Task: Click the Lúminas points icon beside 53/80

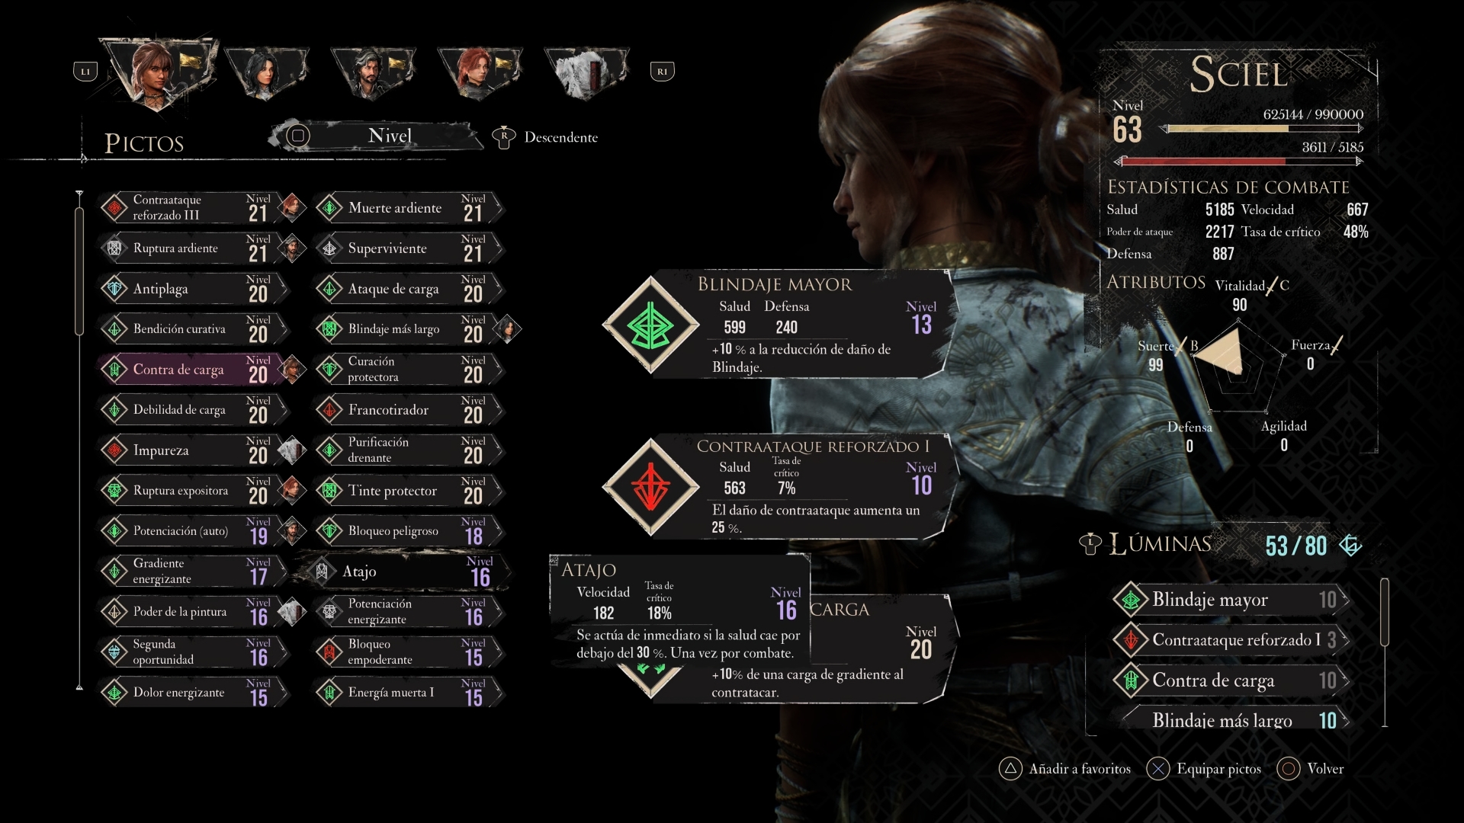Action: click(1350, 545)
